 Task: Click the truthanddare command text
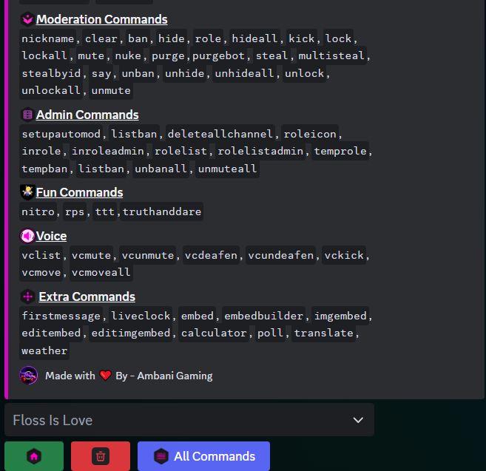[161, 212]
